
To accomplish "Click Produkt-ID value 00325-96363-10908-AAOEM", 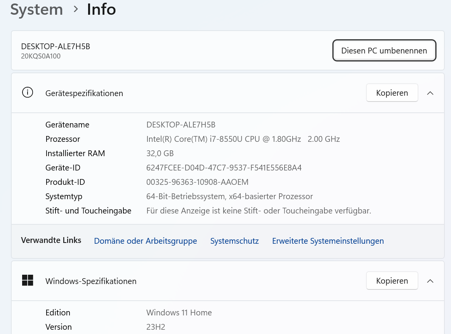I will tap(197, 182).
